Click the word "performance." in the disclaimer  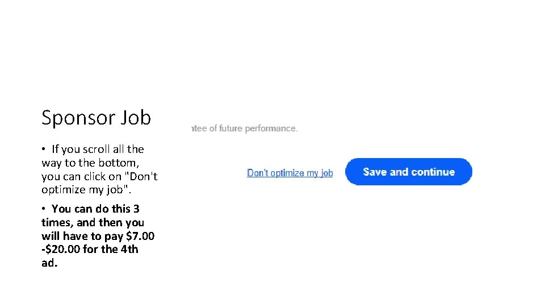(x=272, y=128)
